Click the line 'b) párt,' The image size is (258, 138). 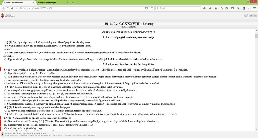(x=8, y=49)
